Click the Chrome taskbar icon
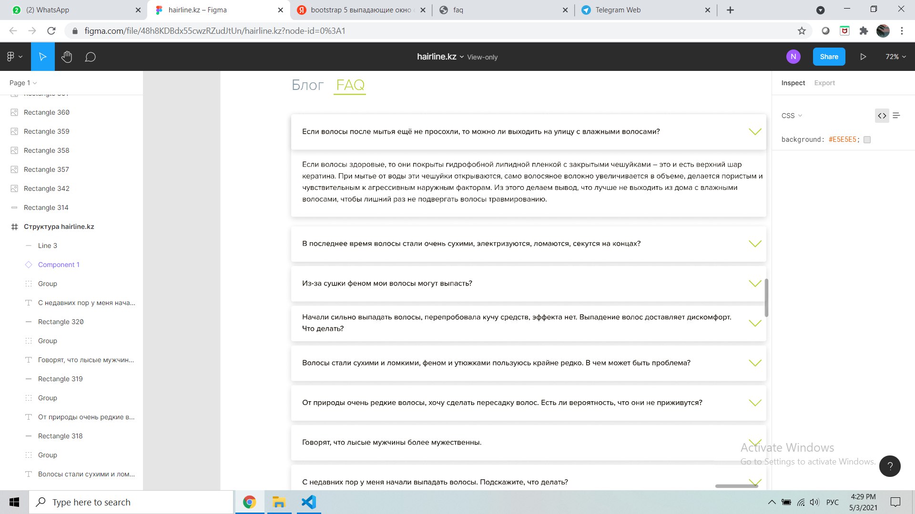This screenshot has width=915, height=514. pyautogui.click(x=249, y=502)
